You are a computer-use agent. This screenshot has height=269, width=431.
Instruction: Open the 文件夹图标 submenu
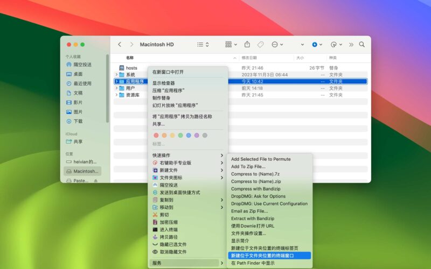tap(188, 178)
